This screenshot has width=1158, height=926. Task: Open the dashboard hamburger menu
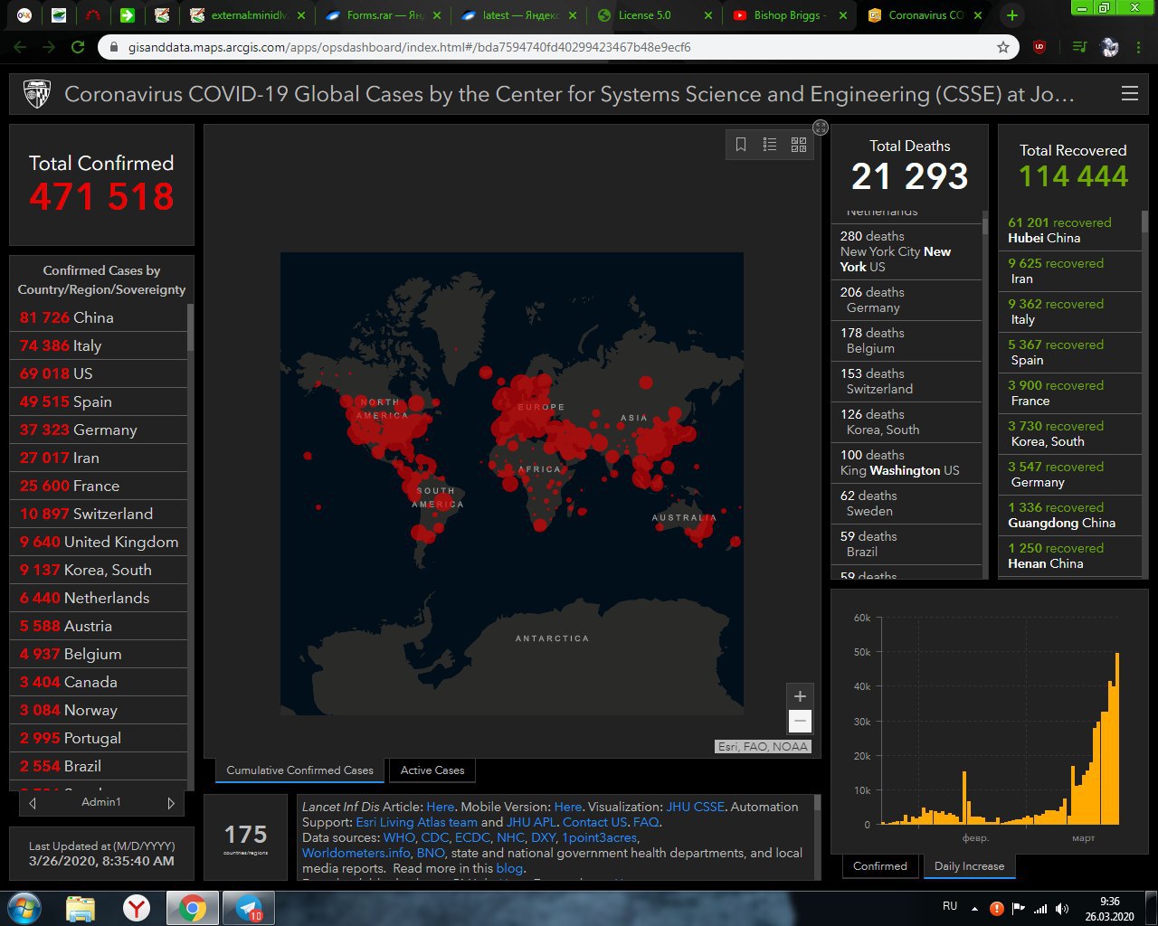pos(1129,93)
